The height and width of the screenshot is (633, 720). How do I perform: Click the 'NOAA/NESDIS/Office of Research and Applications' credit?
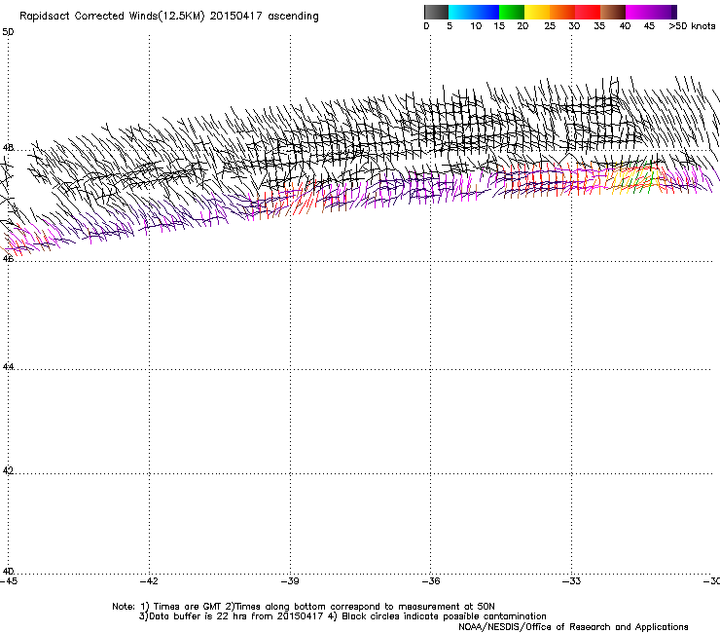[573, 627]
